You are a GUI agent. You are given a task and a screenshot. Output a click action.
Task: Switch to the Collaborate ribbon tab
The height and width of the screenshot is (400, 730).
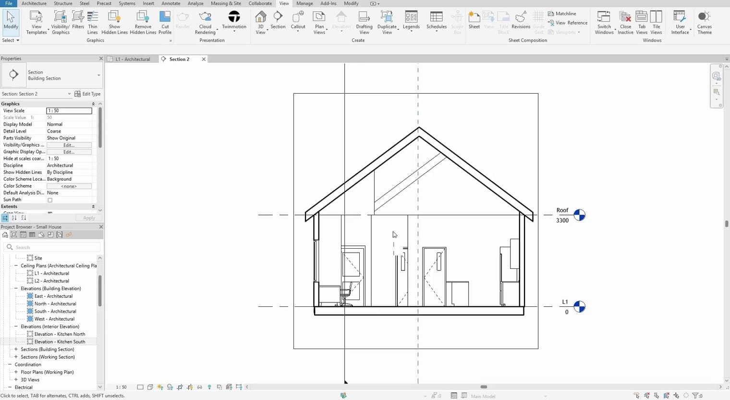coord(260,3)
